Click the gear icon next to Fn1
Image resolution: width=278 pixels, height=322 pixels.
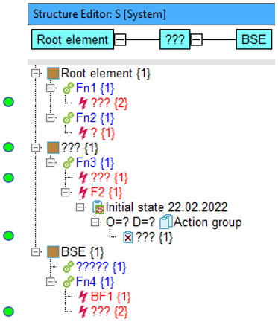(x=68, y=88)
